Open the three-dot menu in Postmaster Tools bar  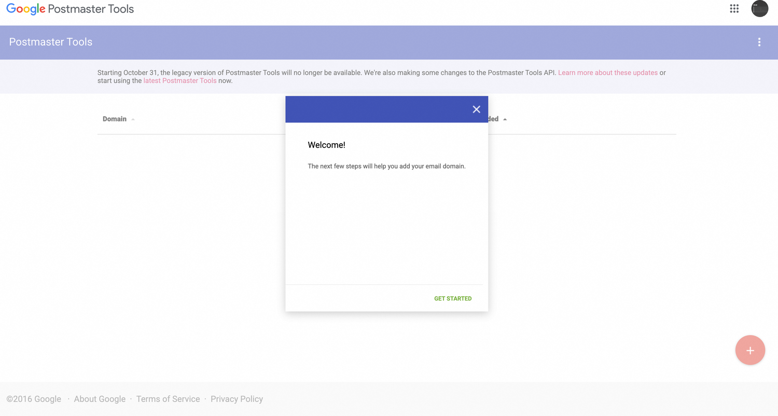[759, 42]
